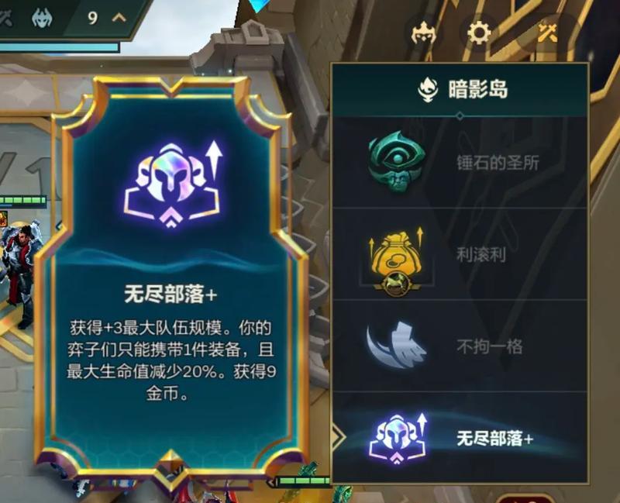Image resolution: width=620 pixels, height=503 pixels.
Task: Click the 暗影岛 panel header
Action: coord(460,90)
